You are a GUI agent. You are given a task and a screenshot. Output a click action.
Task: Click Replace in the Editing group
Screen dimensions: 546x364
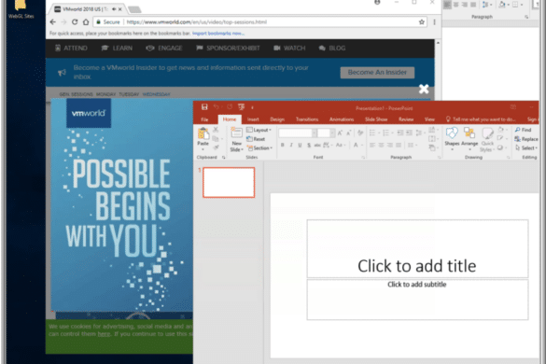click(526, 139)
